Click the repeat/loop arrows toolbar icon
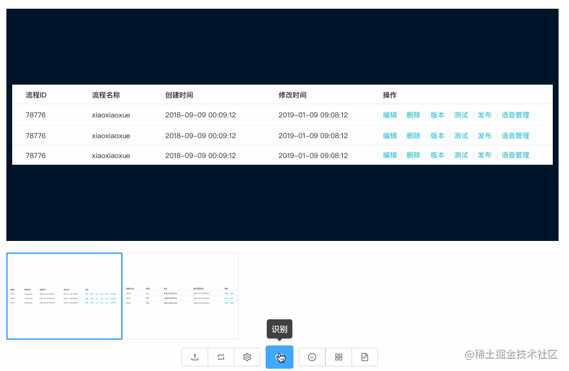This screenshot has width=569, height=371. 221,357
